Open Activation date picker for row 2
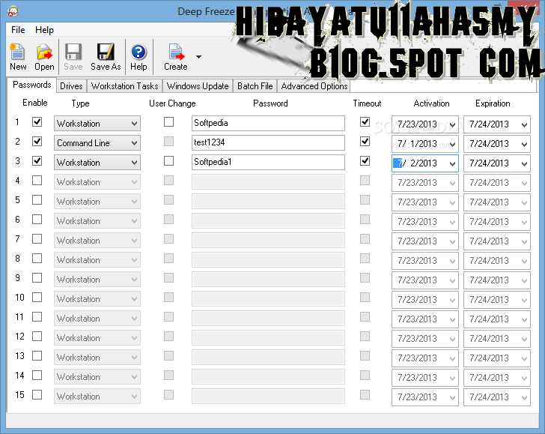 [x=452, y=144]
